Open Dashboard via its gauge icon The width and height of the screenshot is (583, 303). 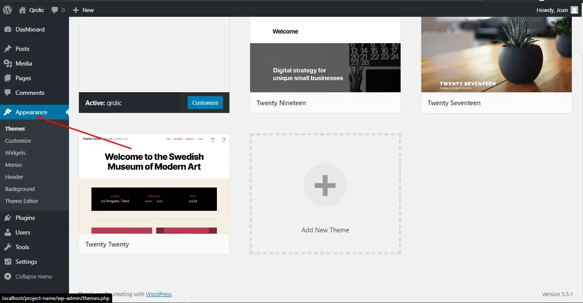[x=8, y=29]
